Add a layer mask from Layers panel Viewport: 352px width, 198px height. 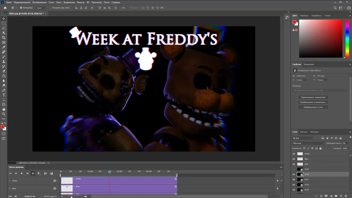tap(326, 196)
